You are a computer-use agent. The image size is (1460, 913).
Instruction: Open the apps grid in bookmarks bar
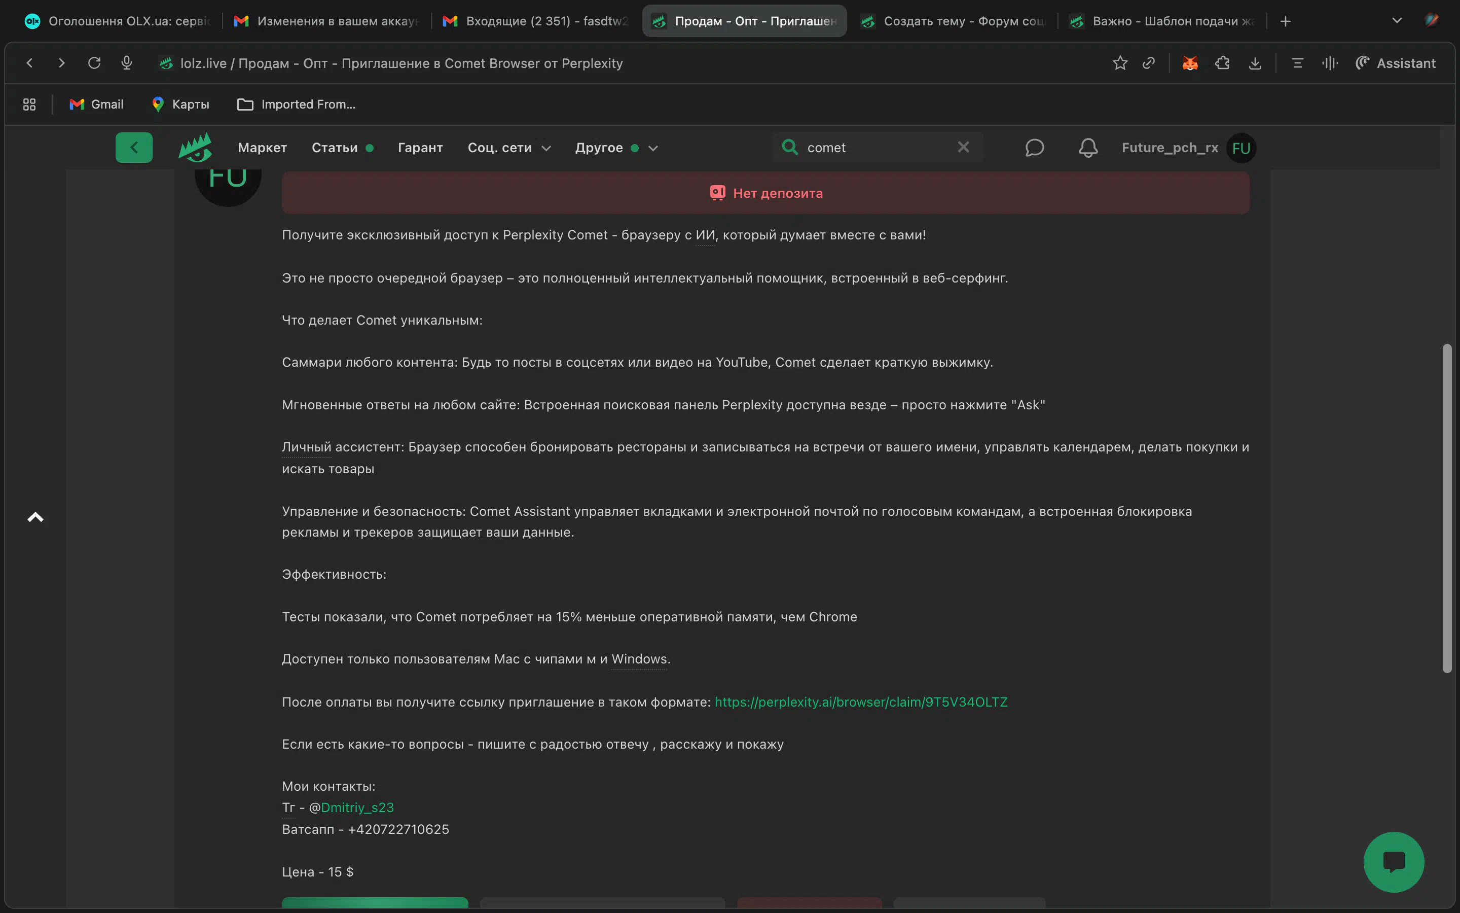[29, 104]
